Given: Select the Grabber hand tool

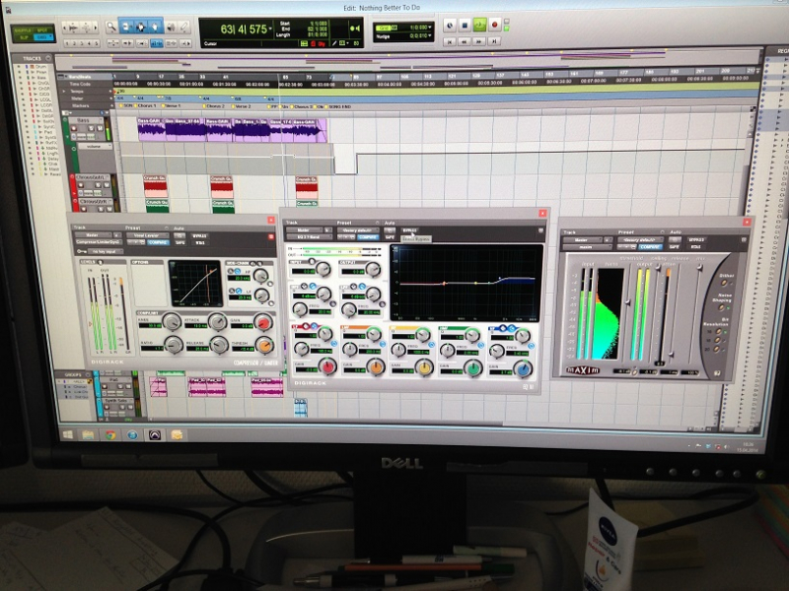Looking at the screenshot, I should [x=156, y=27].
